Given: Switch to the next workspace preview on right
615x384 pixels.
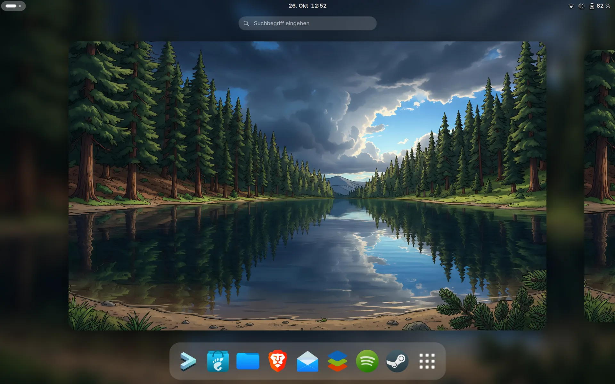Looking at the screenshot, I should [x=600, y=186].
